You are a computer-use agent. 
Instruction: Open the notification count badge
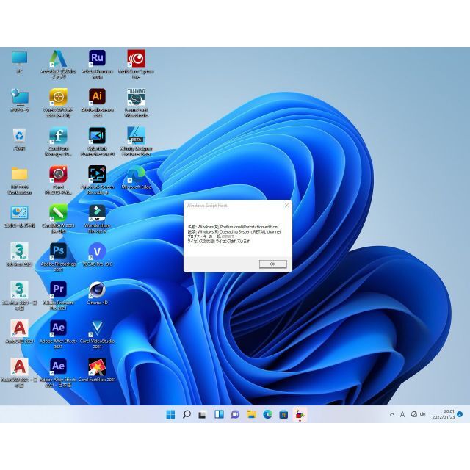tap(460, 414)
